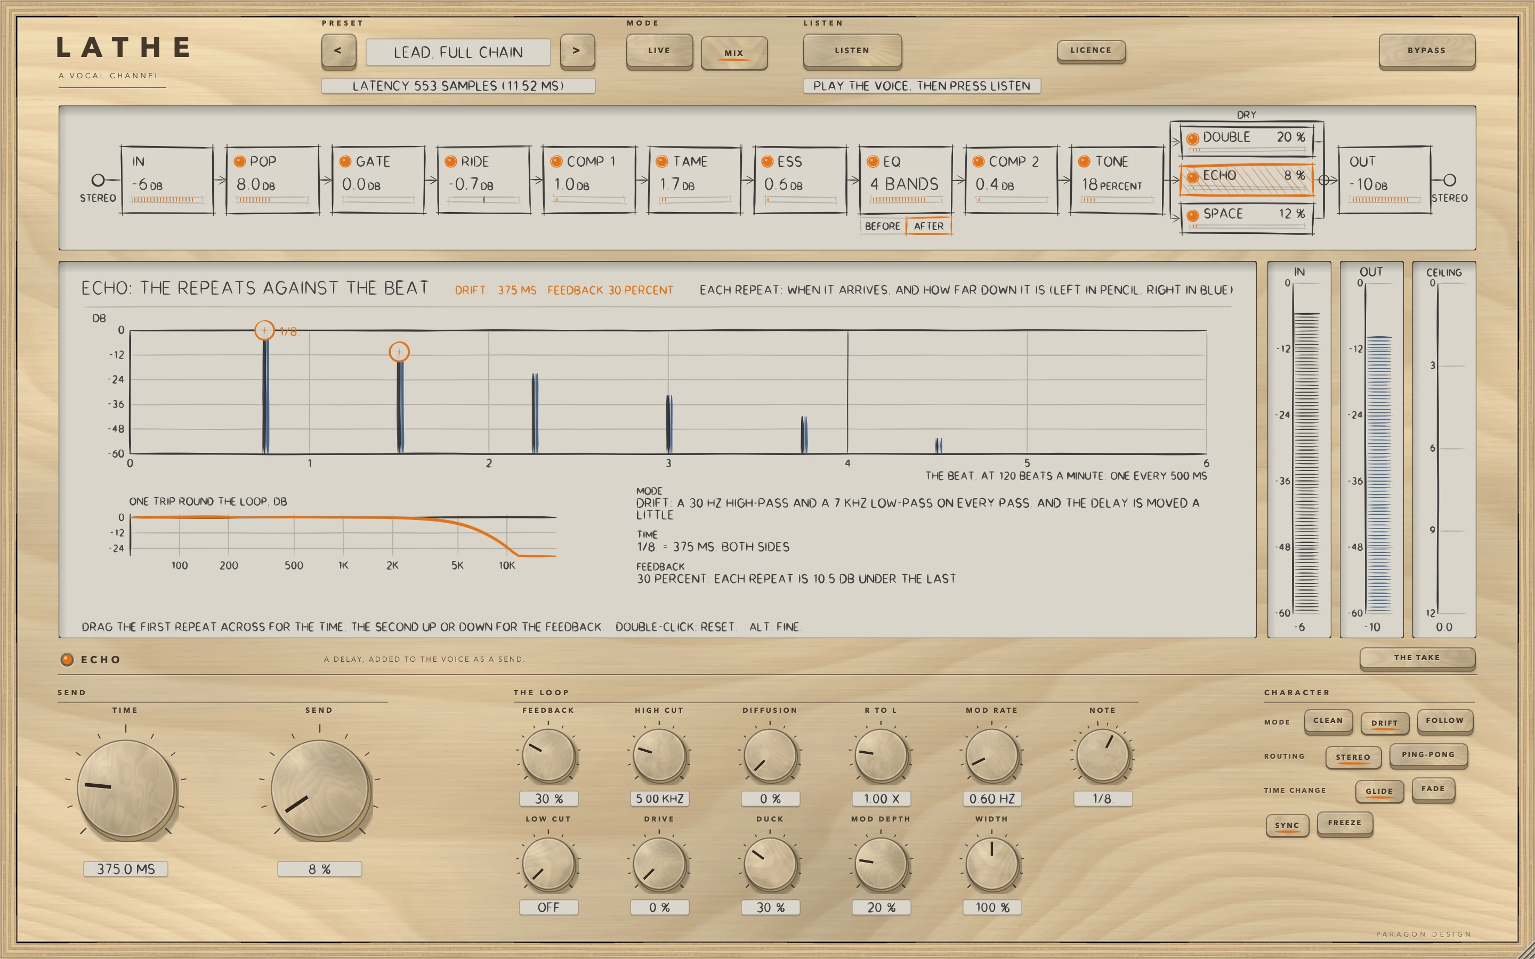Open THE TAKE panel

pos(1417,658)
